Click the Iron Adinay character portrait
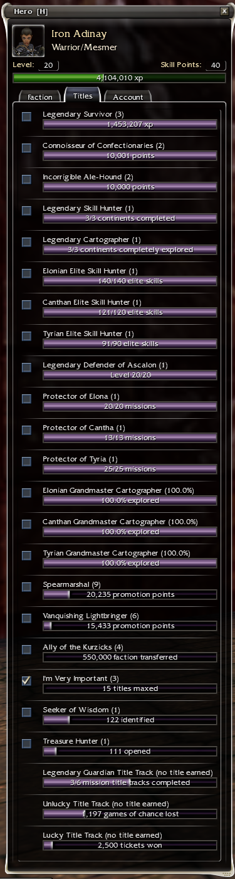Viewport: 235px width, 879px height. (x=28, y=41)
